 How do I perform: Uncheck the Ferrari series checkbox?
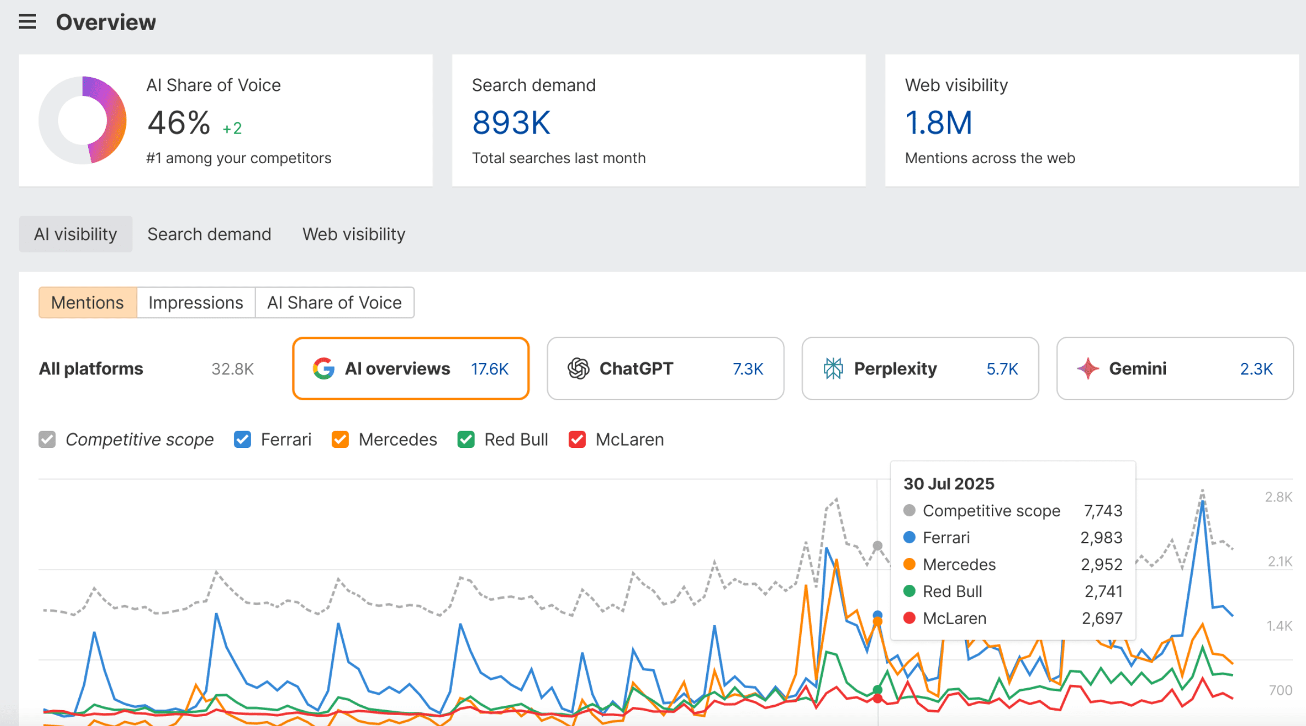point(242,439)
